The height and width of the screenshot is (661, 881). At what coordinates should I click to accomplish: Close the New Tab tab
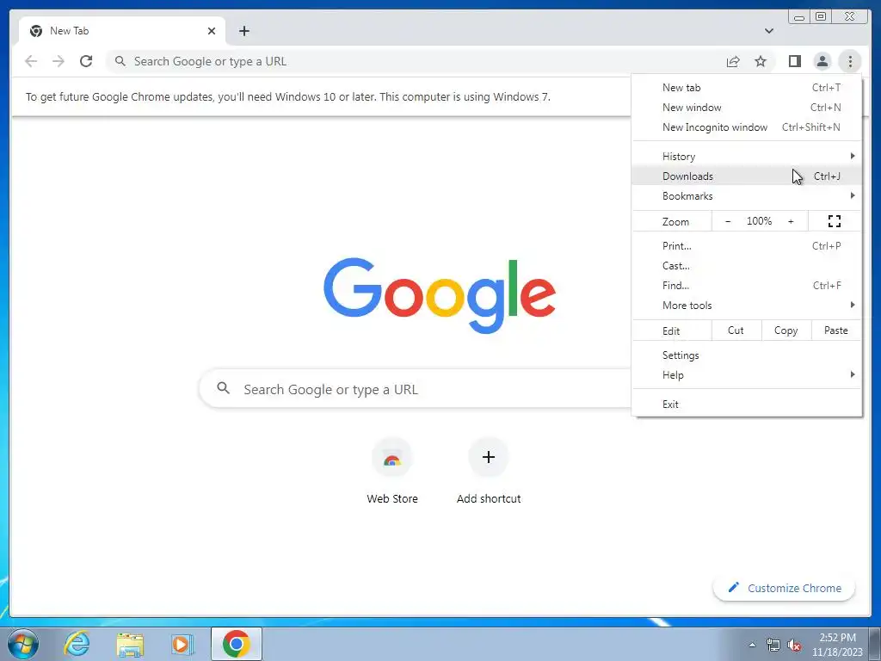coord(212,31)
